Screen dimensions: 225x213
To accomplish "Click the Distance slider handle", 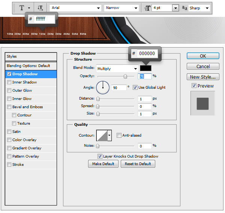I will tap(98, 99).
